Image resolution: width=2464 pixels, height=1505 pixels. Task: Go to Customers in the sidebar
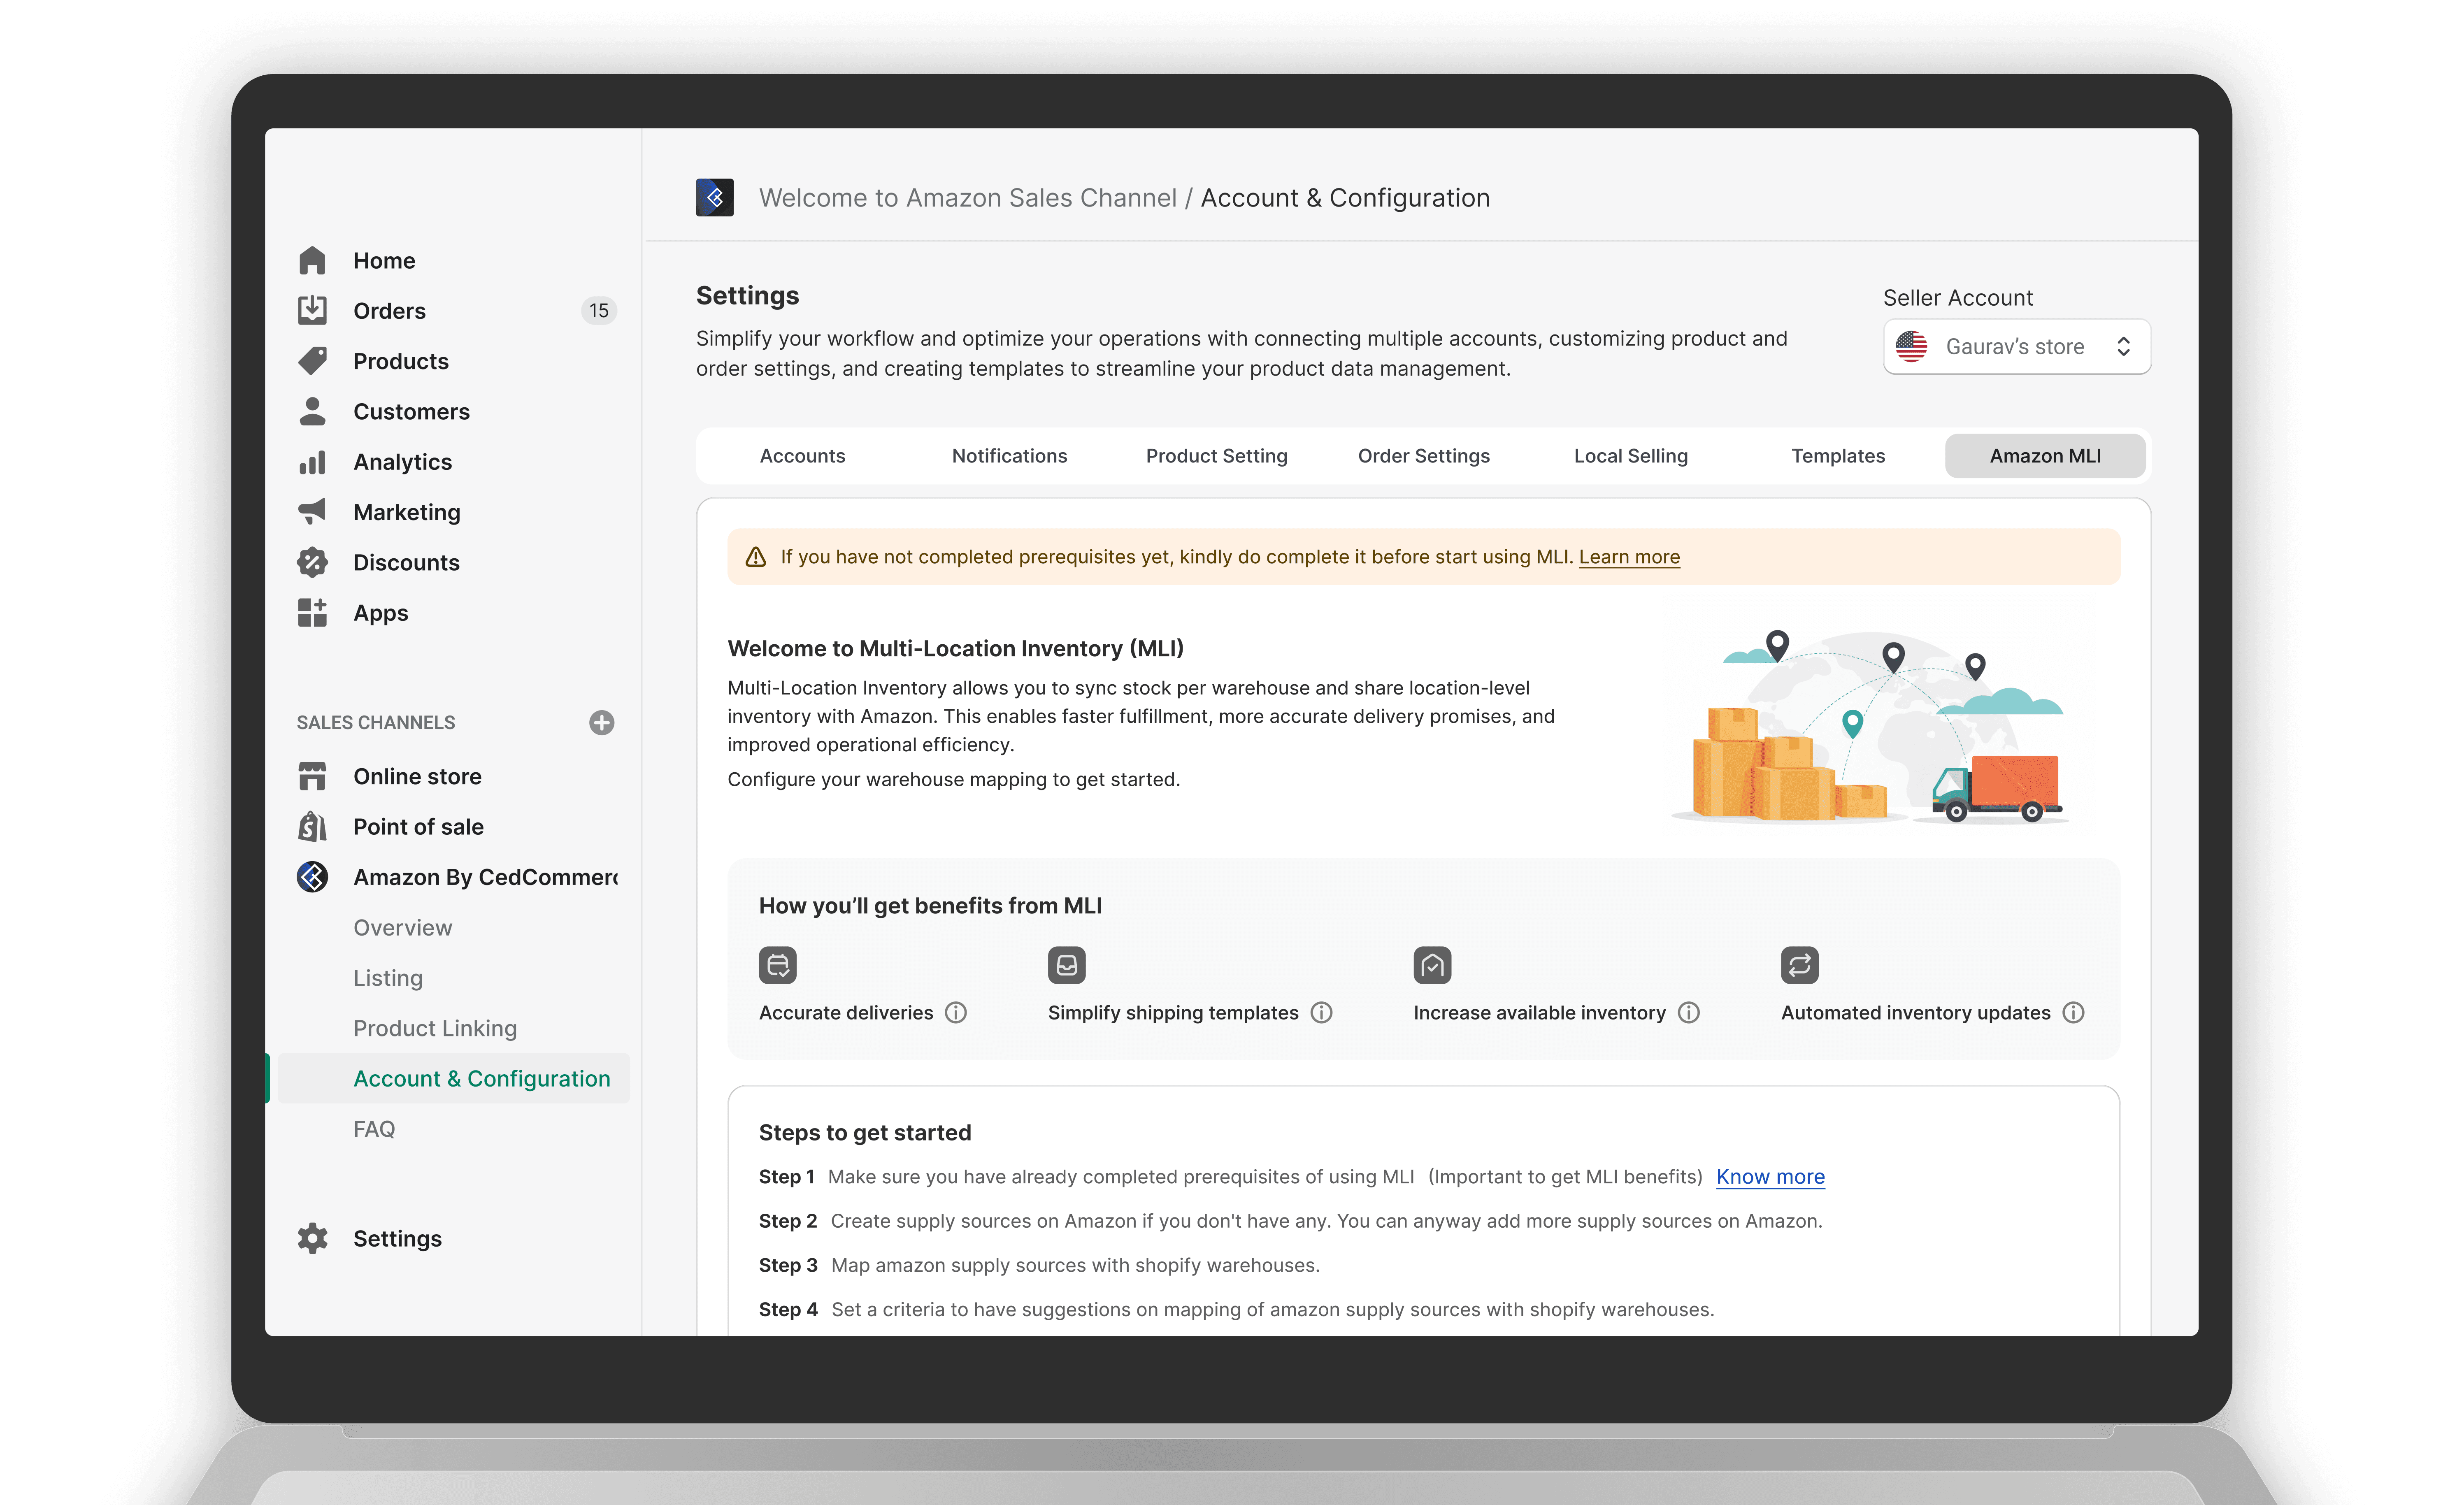coord(411,411)
